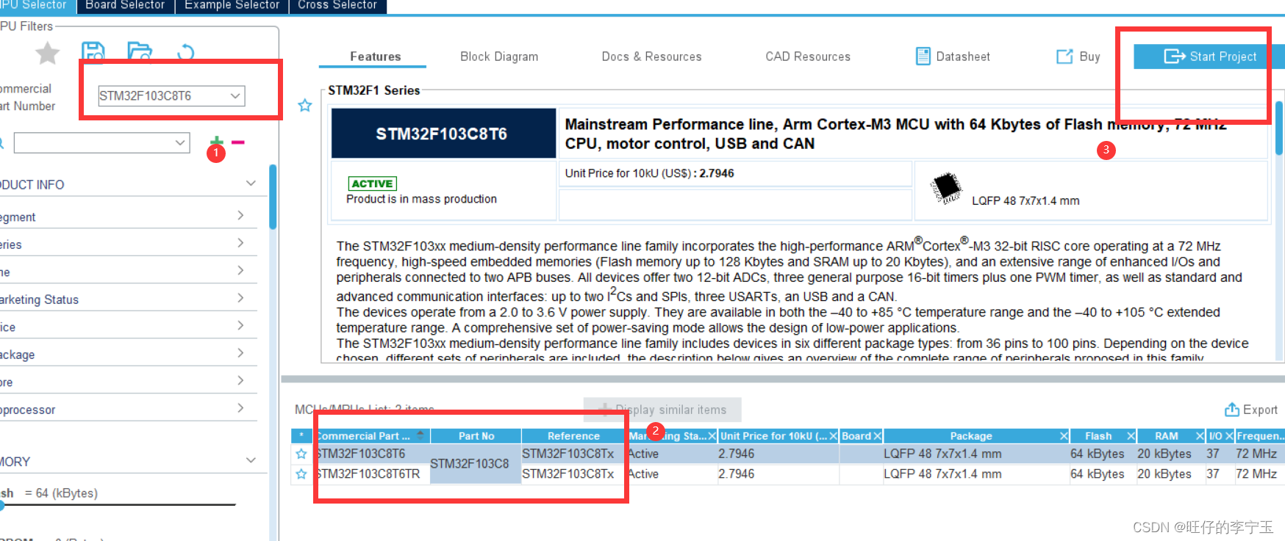Click the ACTIVE status badge
Screen dimensions: 1285x541
tap(373, 184)
